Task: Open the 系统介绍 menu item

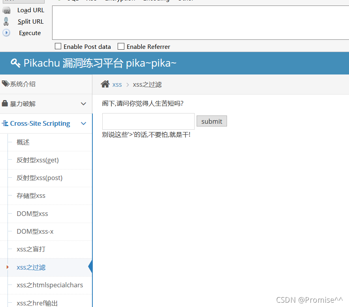Action: (x=46, y=84)
